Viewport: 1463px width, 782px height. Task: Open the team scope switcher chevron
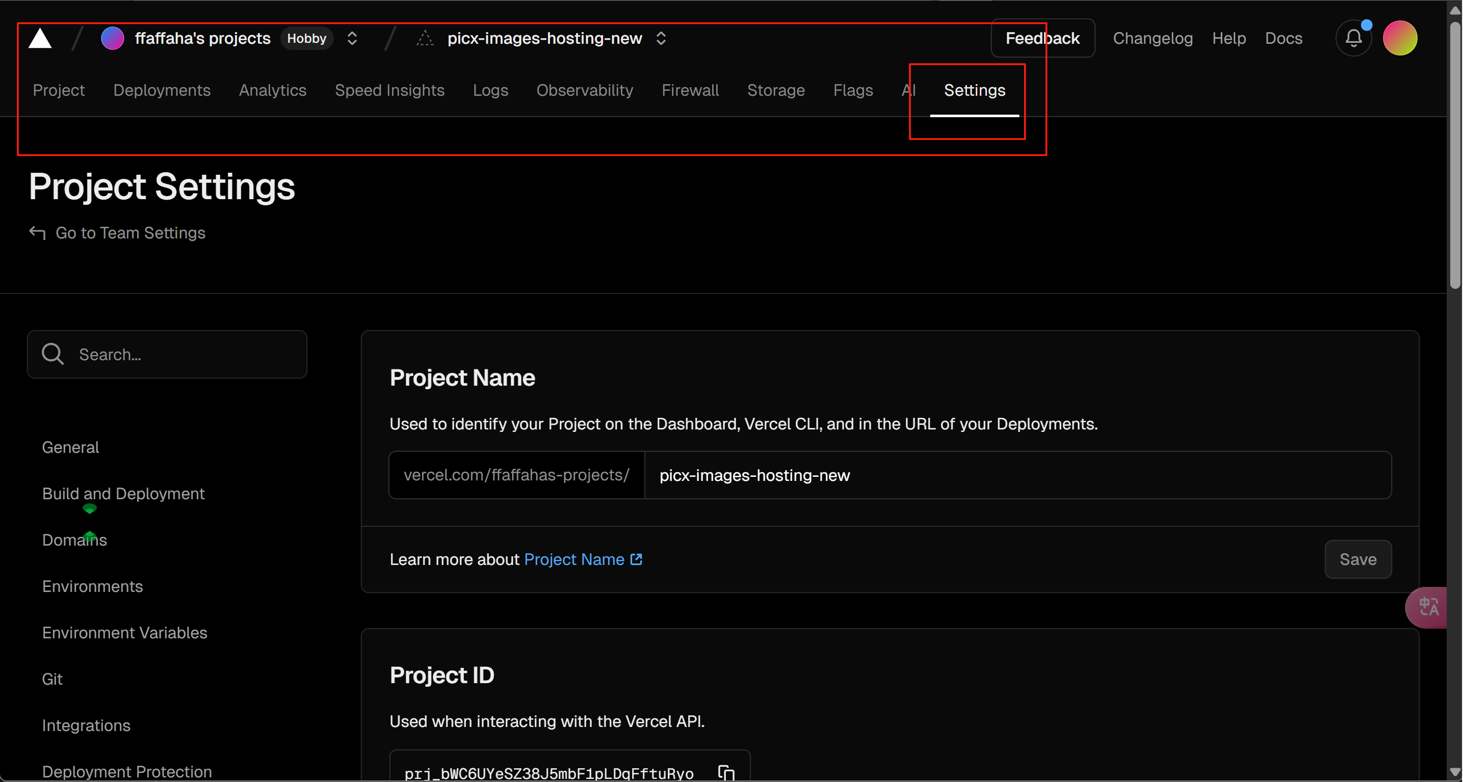(352, 38)
